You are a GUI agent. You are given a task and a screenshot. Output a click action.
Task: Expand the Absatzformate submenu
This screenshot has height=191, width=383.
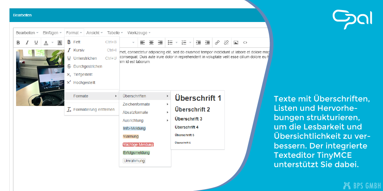point(145,112)
